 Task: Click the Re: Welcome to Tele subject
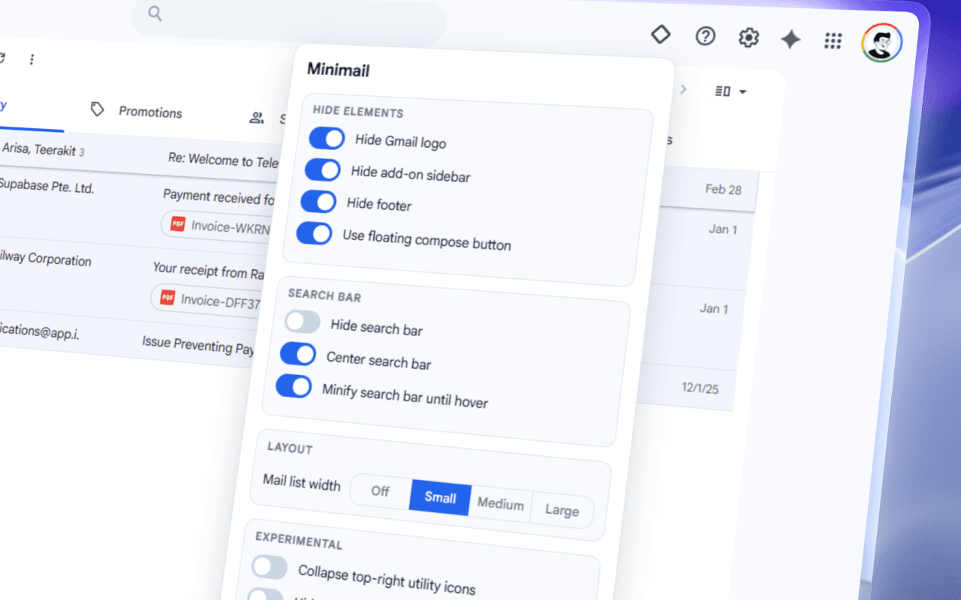[223, 160]
